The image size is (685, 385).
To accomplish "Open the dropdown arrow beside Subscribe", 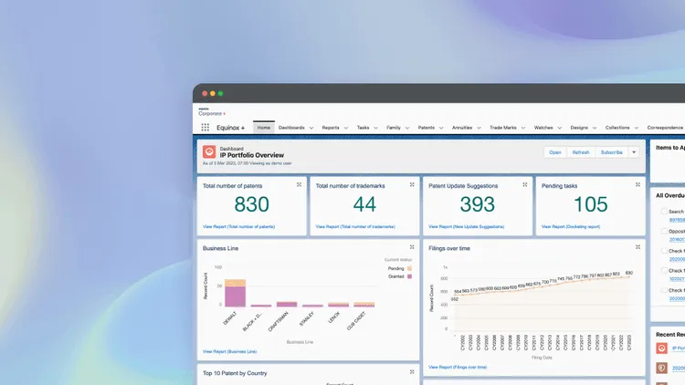I will [634, 152].
